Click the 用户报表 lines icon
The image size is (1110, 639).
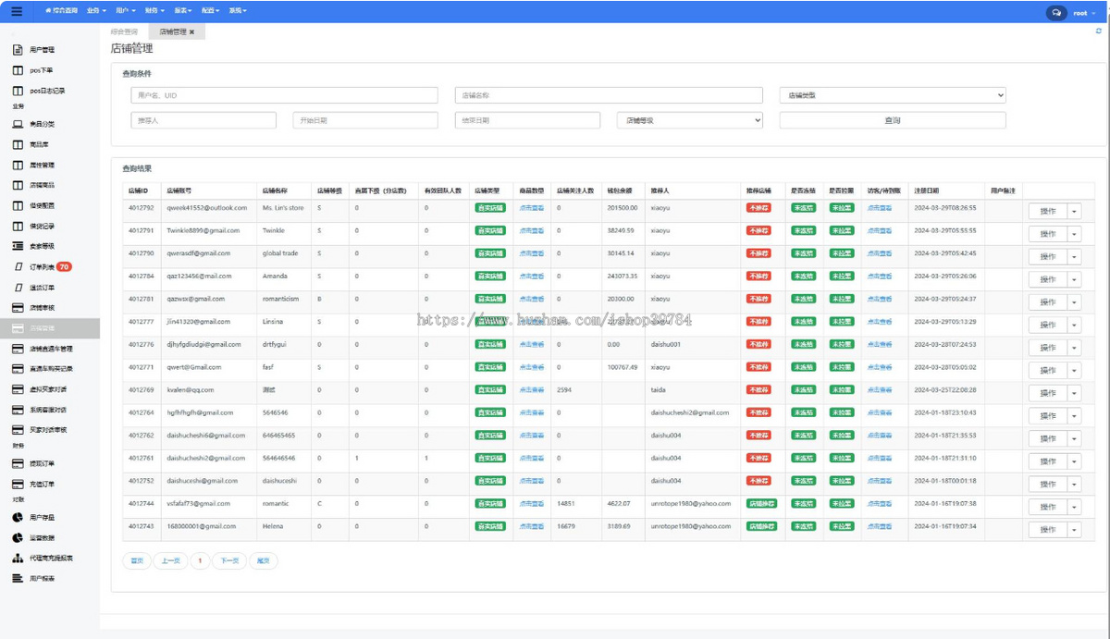[x=18, y=578]
